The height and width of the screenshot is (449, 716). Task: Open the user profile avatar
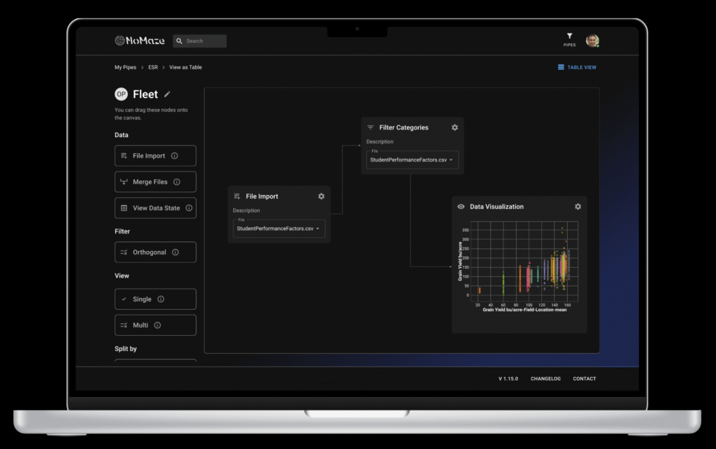coord(592,41)
